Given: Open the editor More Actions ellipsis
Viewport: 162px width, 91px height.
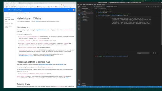Looking at the screenshot, I should pos(160,6).
